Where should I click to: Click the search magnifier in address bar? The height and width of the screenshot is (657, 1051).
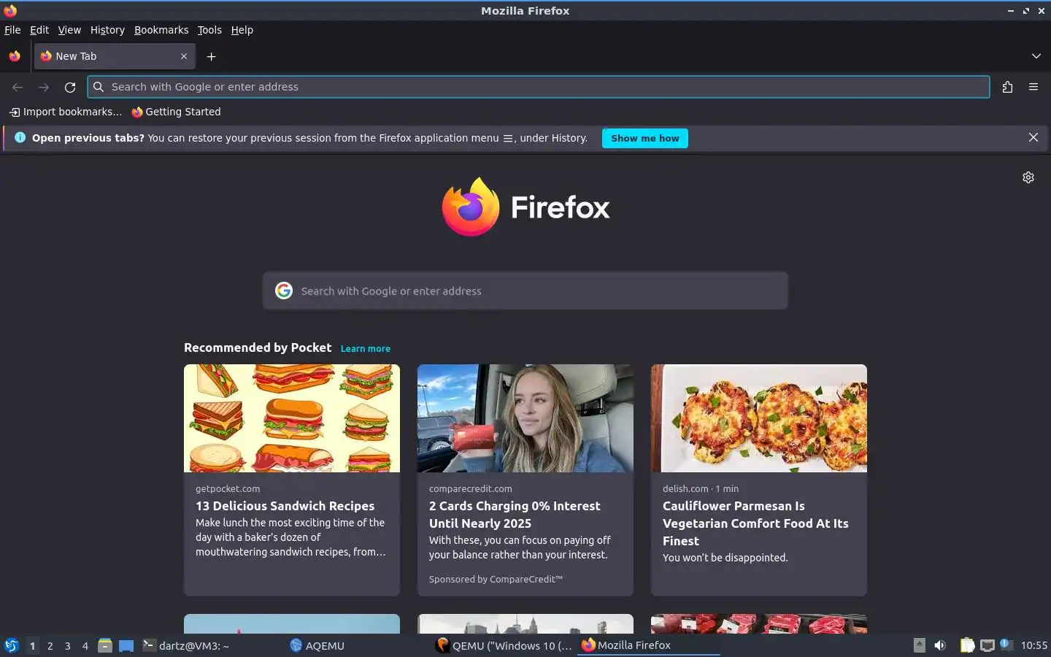click(x=99, y=87)
